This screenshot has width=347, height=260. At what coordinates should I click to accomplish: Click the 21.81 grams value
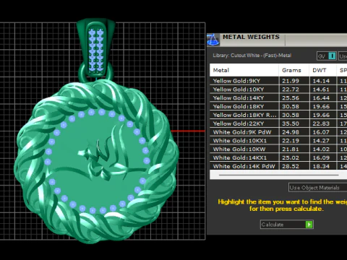click(x=291, y=149)
